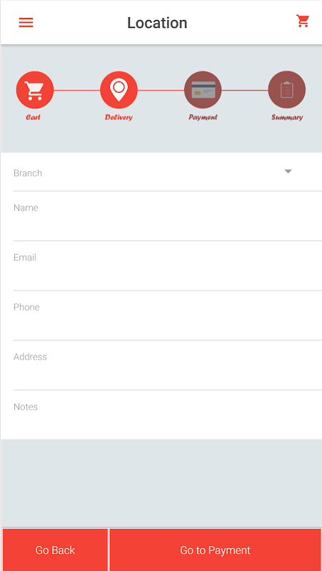Tap the Go to Payment button

[216, 550]
